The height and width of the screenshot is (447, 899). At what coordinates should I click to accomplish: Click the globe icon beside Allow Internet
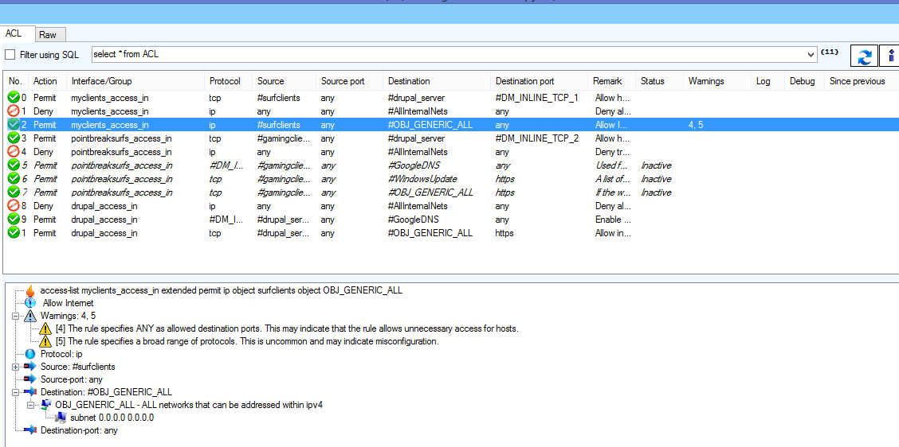point(30,303)
